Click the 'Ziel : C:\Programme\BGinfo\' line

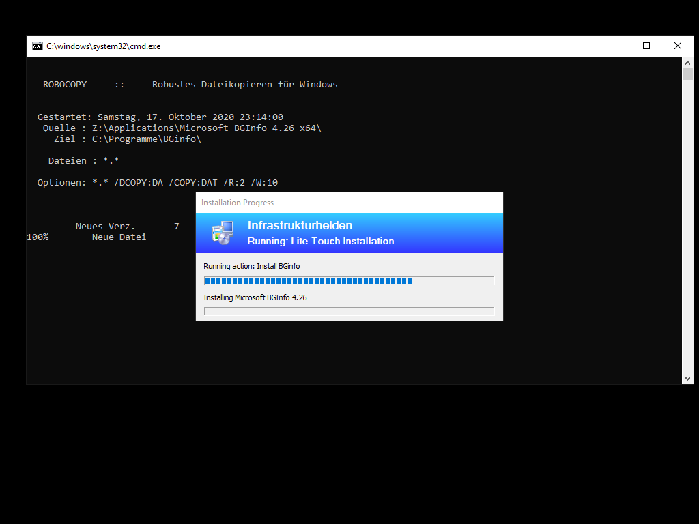(x=128, y=139)
